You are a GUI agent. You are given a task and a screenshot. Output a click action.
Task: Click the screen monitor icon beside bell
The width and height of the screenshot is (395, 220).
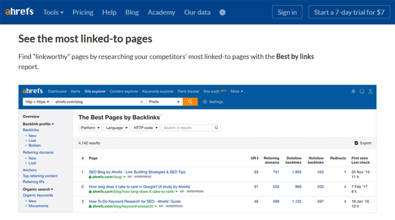point(362,91)
